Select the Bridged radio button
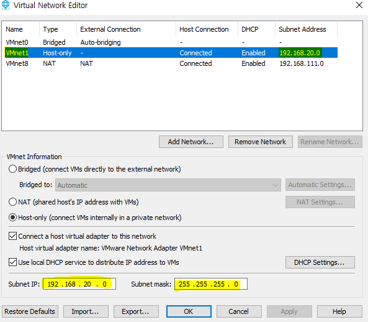Screen dimensions: 368x322 (12, 169)
